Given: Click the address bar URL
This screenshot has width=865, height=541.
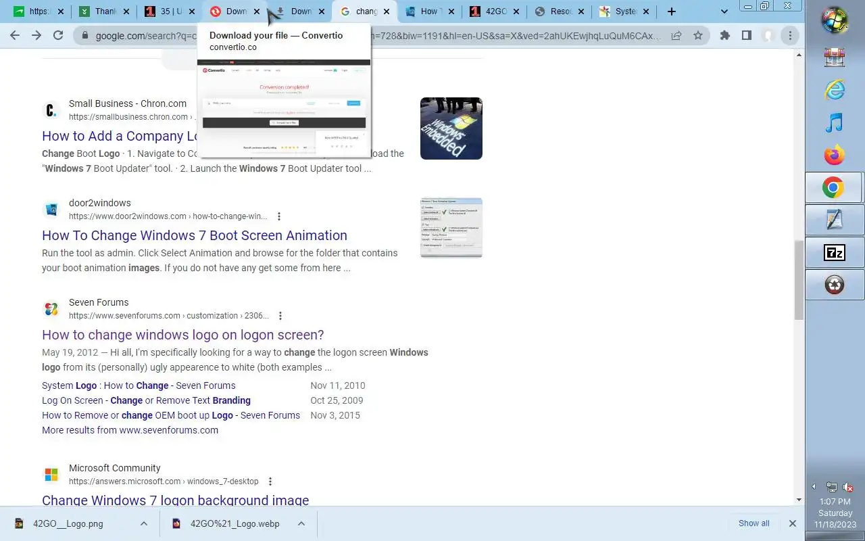Looking at the screenshot, I should (378, 36).
